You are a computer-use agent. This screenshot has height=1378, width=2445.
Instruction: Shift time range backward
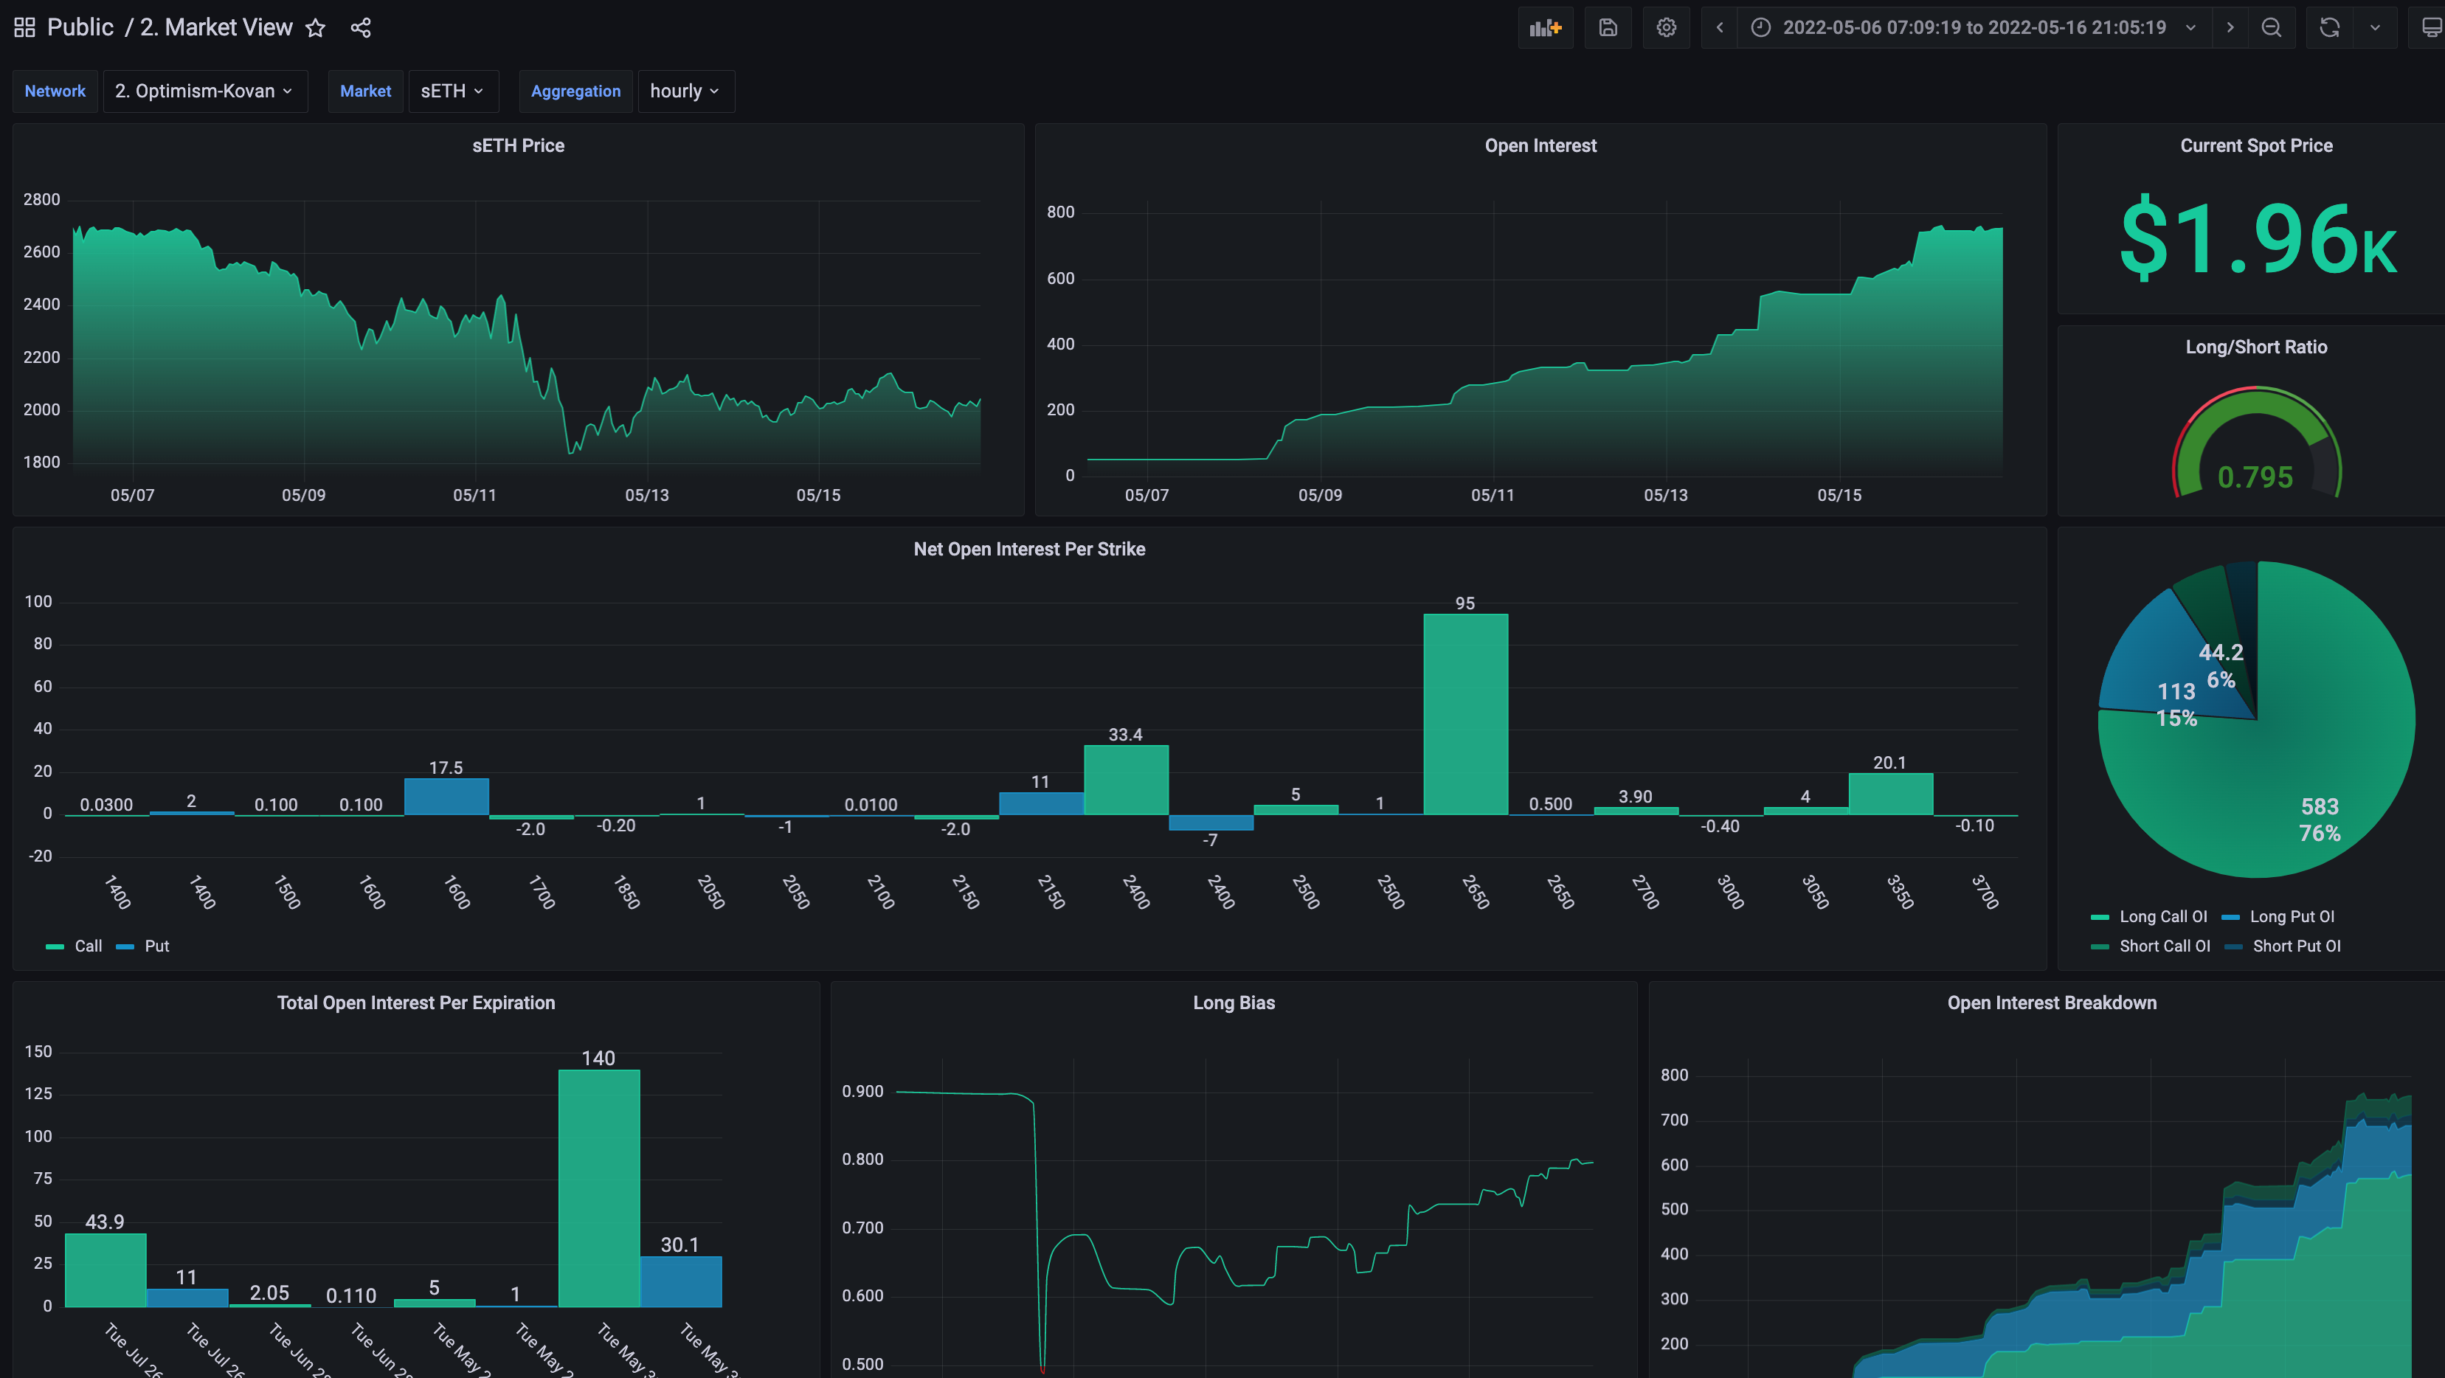(1720, 27)
